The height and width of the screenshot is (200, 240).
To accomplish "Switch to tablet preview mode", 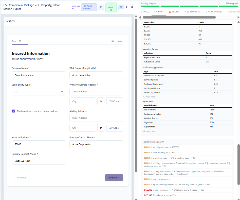I will 126,7.
